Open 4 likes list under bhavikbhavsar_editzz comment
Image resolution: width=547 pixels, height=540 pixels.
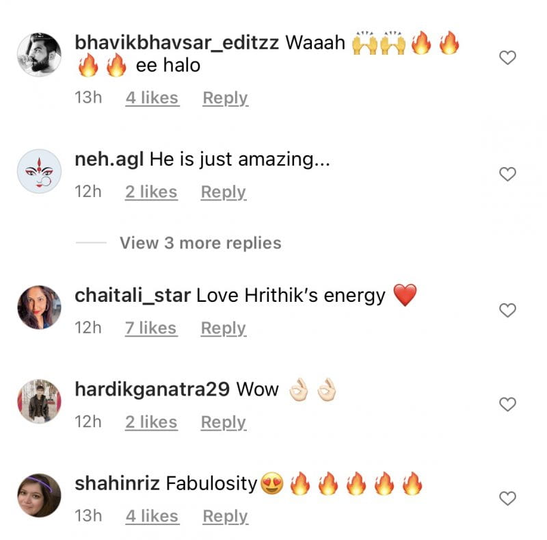click(x=152, y=98)
